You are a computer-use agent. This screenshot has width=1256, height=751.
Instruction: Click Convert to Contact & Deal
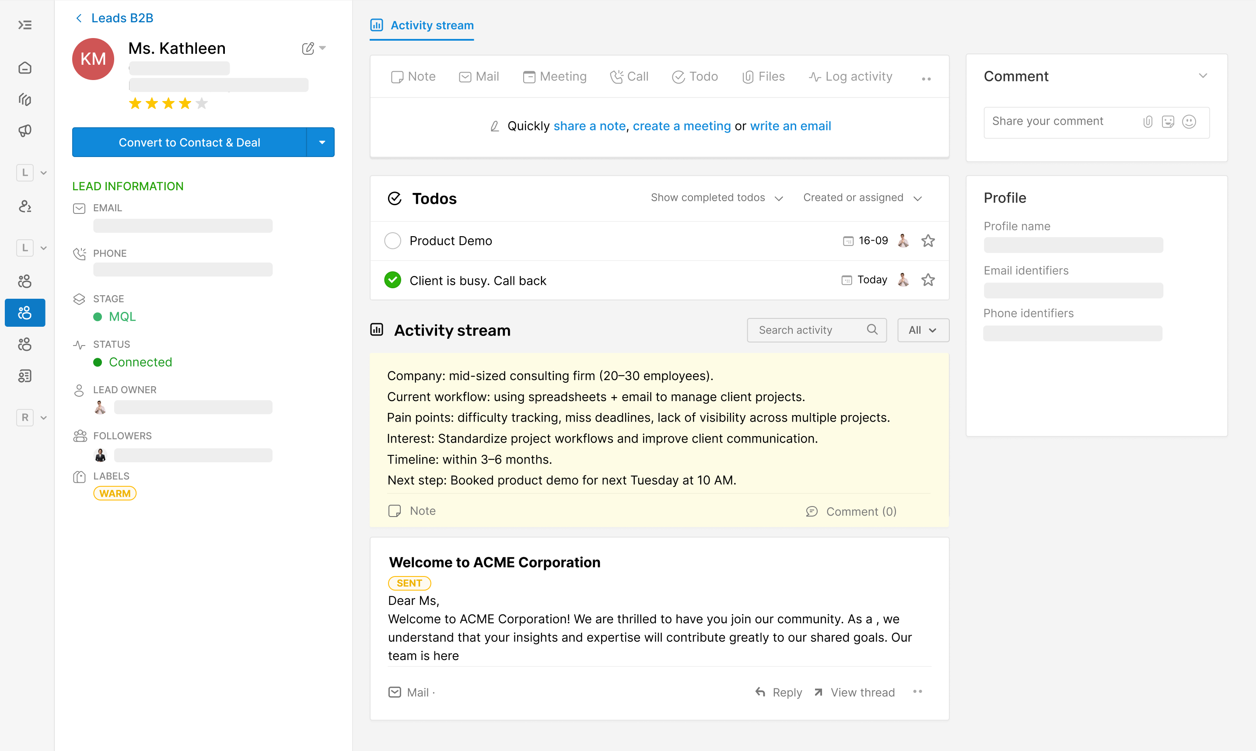189,142
